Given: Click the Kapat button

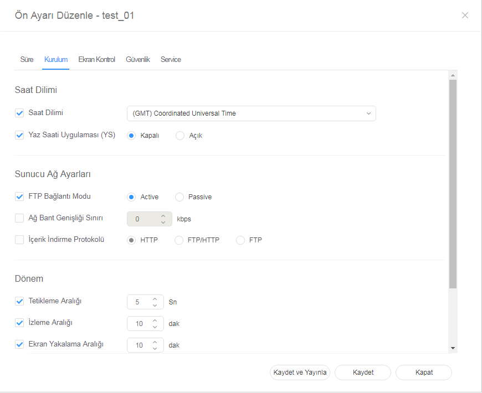Looking at the screenshot, I should (x=424, y=373).
